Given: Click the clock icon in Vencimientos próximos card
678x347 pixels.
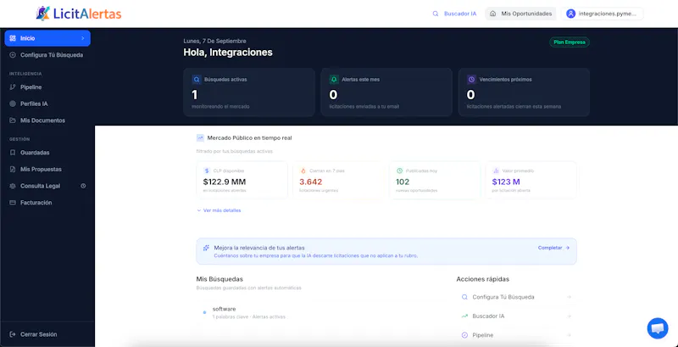Looking at the screenshot, I should (471, 80).
